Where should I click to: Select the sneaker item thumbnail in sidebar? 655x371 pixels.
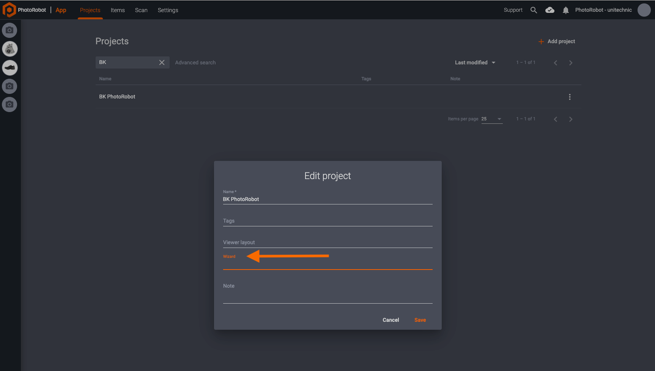[x=9, y=49]
